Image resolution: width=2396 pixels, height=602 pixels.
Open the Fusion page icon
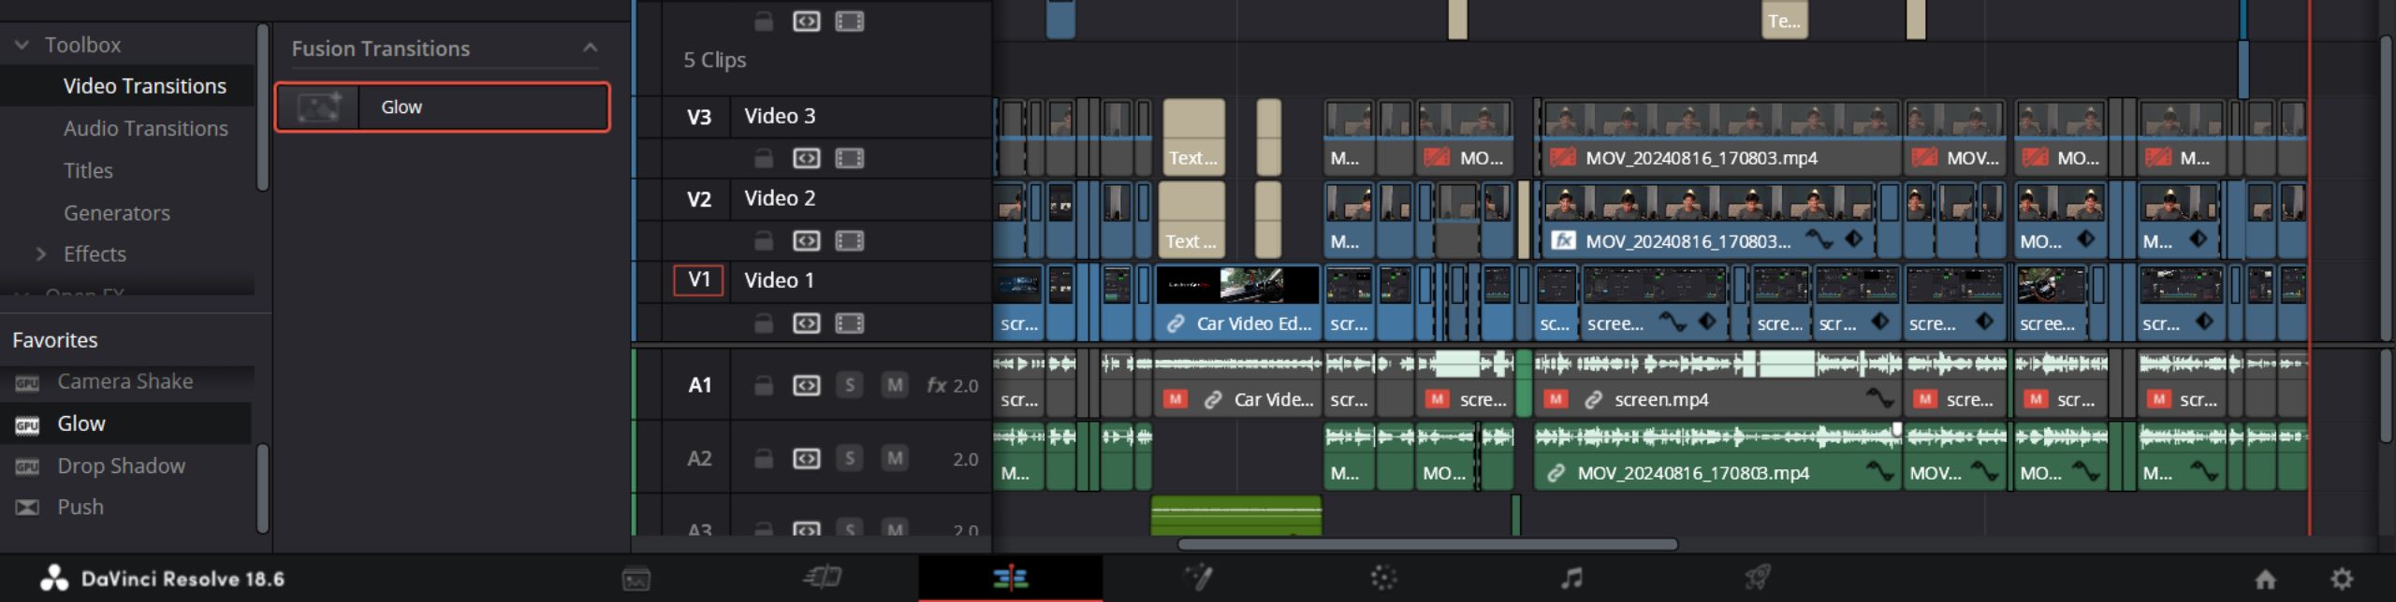(x=1198, y=579)
